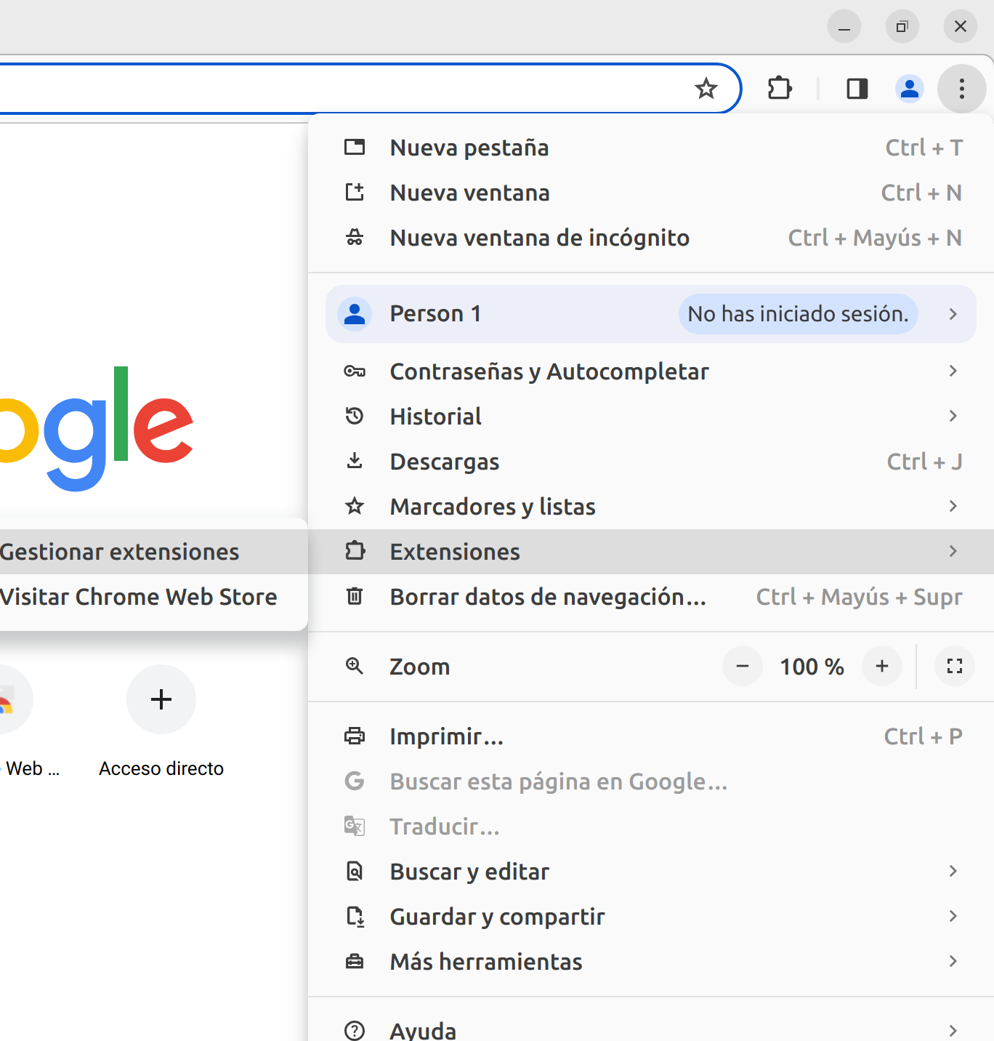Enter fullscreen mode with the Zoom row icon
The image size is (994, 1041).
954,666
